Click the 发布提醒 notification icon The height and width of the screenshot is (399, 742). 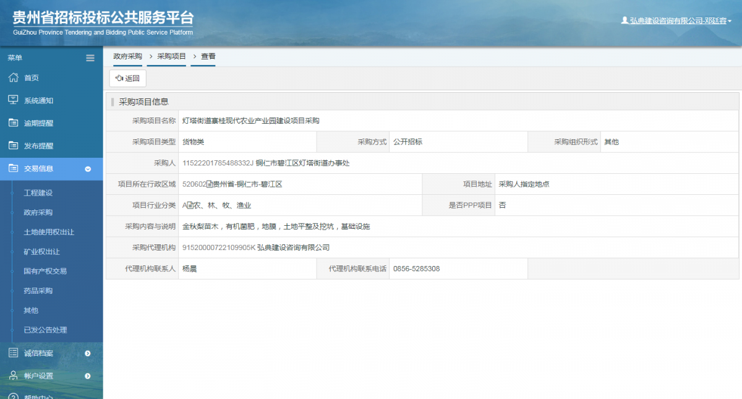click(x=12, y=144)
